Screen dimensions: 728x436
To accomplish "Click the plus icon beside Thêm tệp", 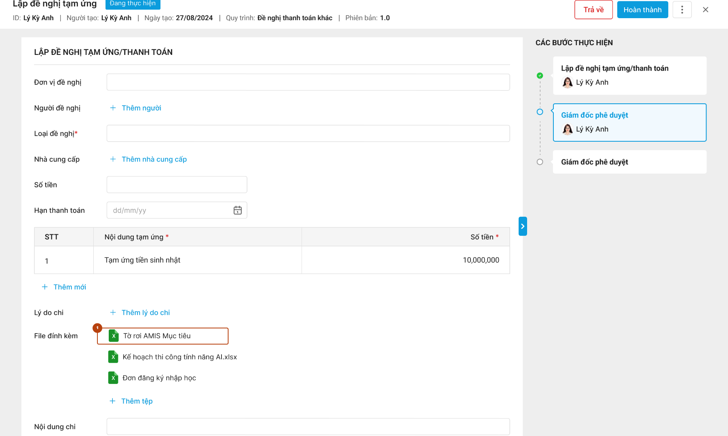I will pos(112,401).
